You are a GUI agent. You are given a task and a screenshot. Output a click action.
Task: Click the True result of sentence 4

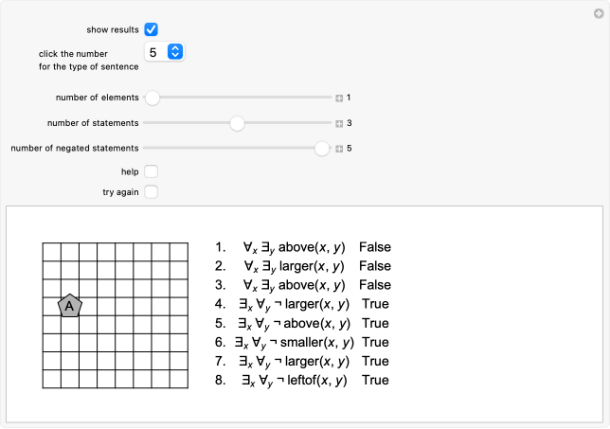(x=375, y=304)
